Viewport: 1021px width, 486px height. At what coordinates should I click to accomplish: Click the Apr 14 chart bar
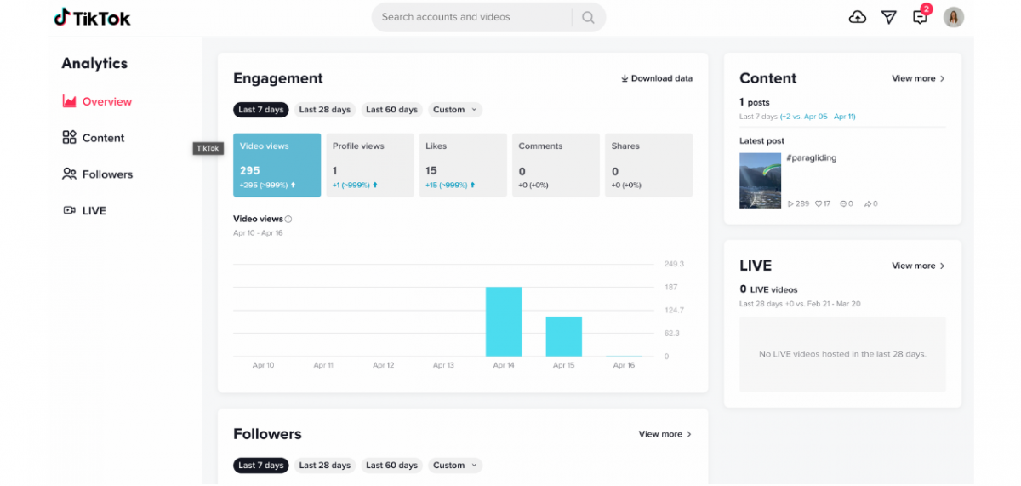pyautogui.click(x=504, y=322)
